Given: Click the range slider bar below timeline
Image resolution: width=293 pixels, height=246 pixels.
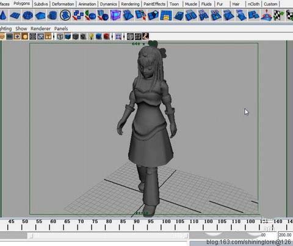Looking at the screenshot, I should [x=108, y=236].
